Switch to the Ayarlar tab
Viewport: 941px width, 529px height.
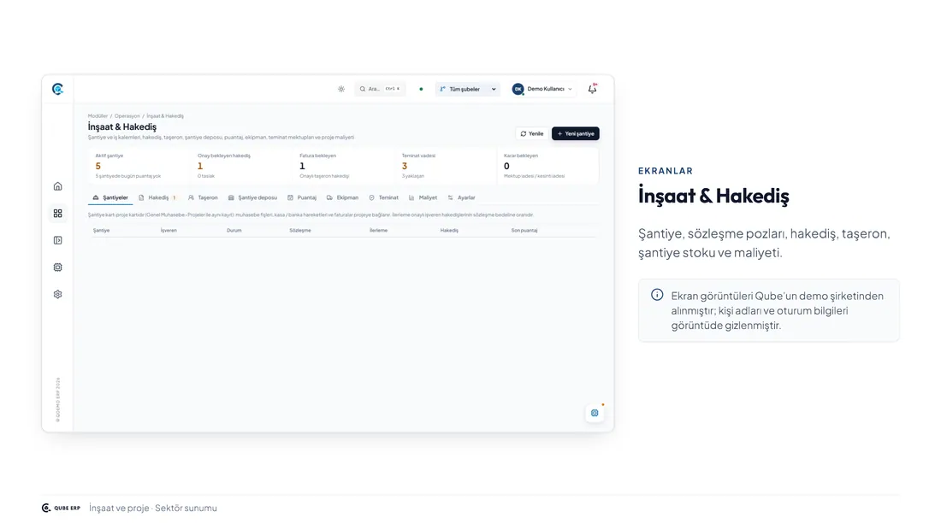coord(461,197)
